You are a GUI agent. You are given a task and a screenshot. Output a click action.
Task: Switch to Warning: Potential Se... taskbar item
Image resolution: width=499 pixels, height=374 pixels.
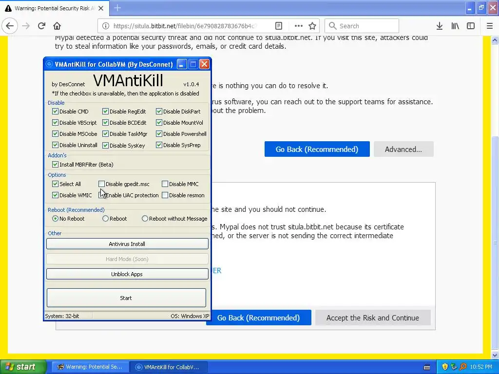pos(90,367)
